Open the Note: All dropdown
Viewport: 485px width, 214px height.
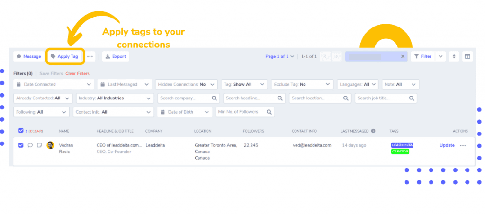(400, 84)
